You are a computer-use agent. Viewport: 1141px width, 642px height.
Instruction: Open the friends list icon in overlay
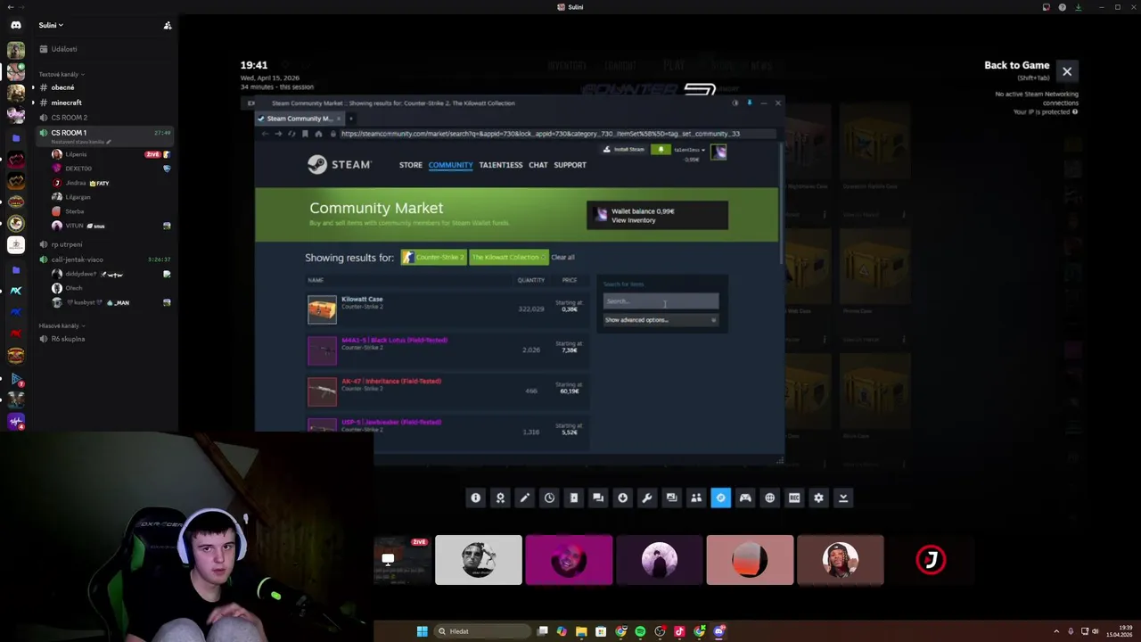coord(696,498)
